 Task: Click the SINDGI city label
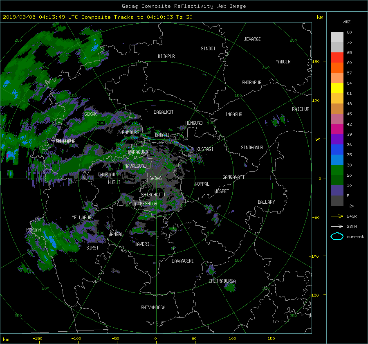[208, 49]
